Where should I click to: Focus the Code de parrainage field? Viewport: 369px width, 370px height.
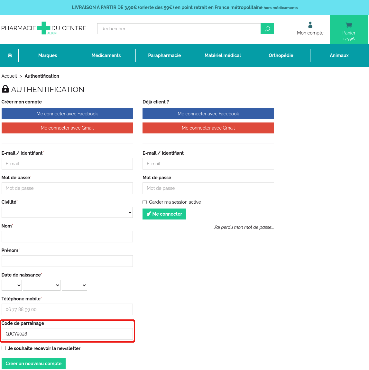67,334
